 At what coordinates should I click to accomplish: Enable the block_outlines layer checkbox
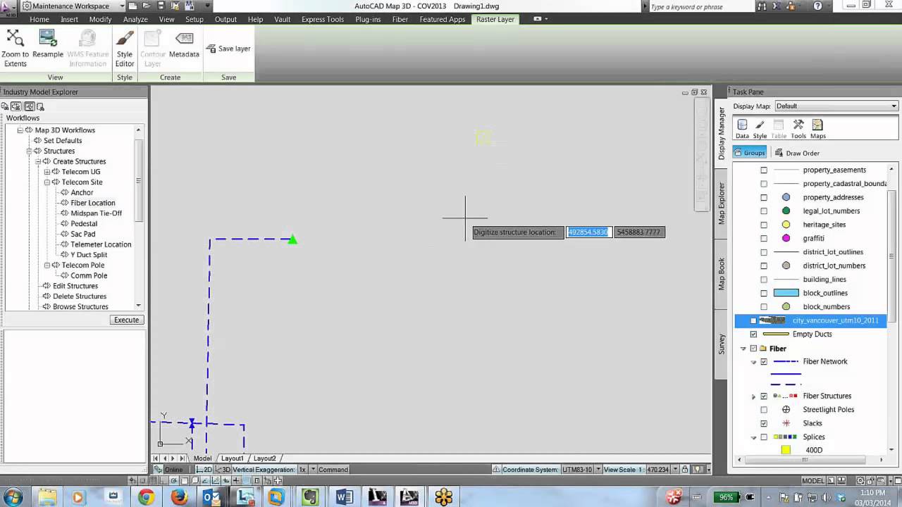tap(764, 294)
